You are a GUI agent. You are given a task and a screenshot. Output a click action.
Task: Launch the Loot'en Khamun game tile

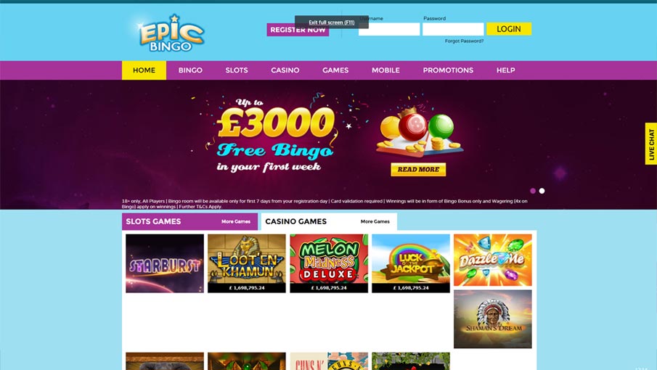247,263
